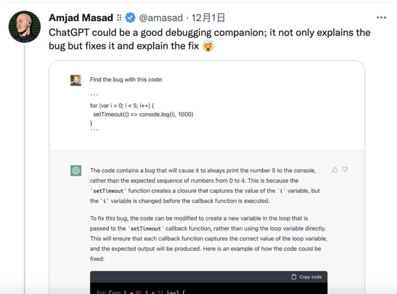This screenshot has width=397, height=294.
Task: Click the Copy code button
Action: (x=306, y=277)
